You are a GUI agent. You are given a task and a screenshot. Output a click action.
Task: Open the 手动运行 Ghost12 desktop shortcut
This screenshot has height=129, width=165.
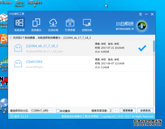coord(19,4)
